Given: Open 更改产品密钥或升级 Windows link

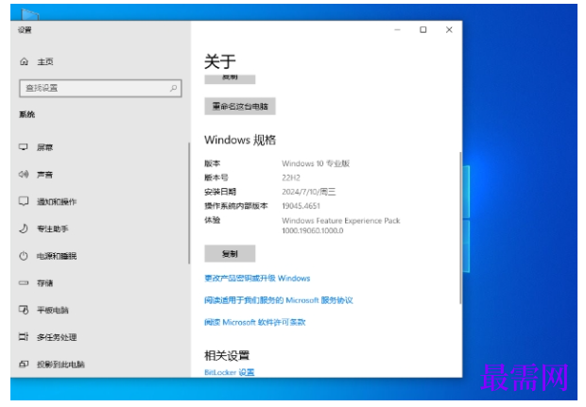Looking at the screenshot, I should point(257,279).
